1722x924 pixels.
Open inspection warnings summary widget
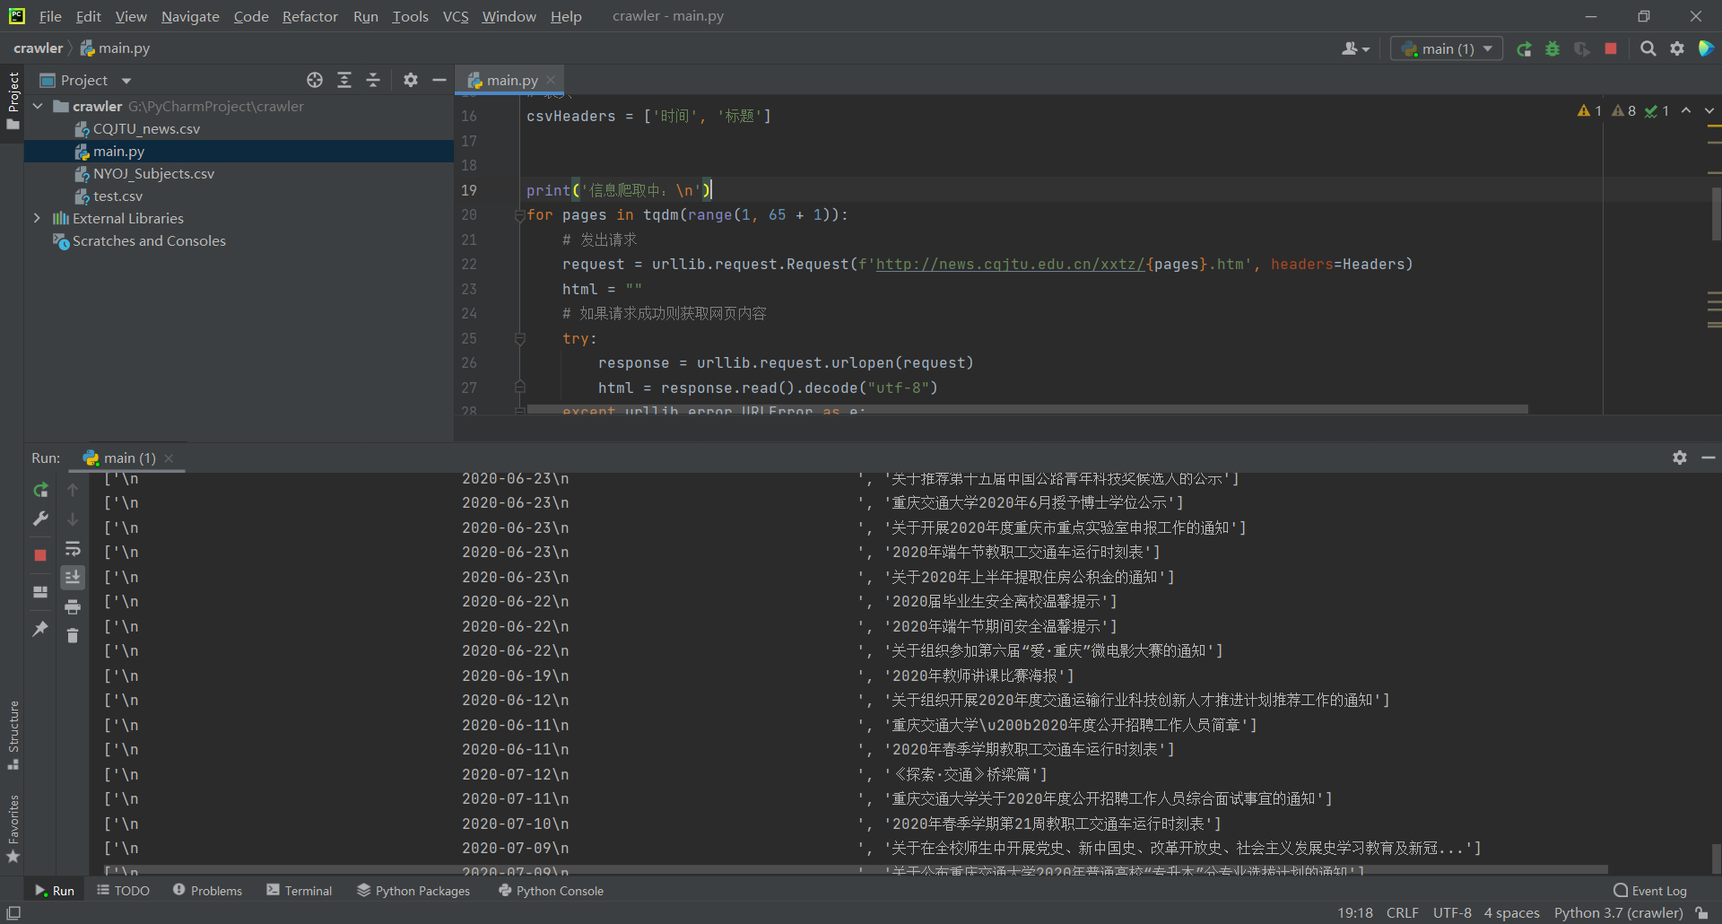[x=1623, y=110]
